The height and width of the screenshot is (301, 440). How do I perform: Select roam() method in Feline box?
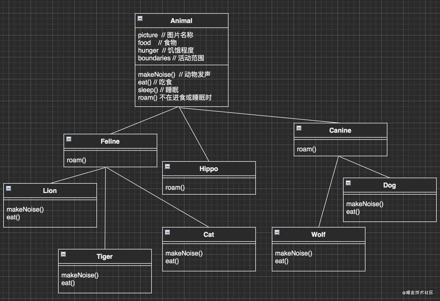click(x=76, y=160)
